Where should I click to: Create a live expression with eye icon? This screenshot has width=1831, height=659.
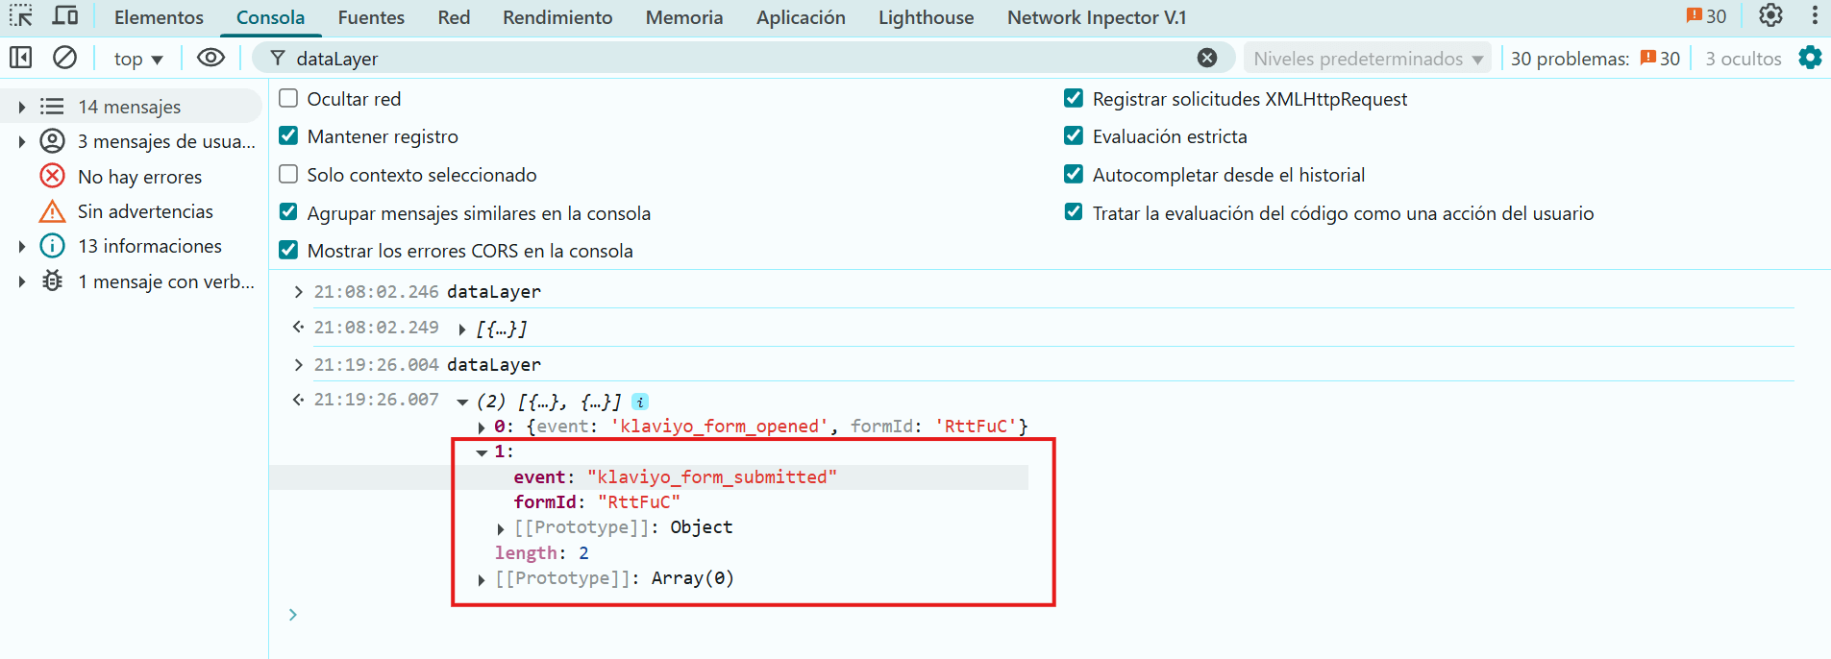coord(210,58)
